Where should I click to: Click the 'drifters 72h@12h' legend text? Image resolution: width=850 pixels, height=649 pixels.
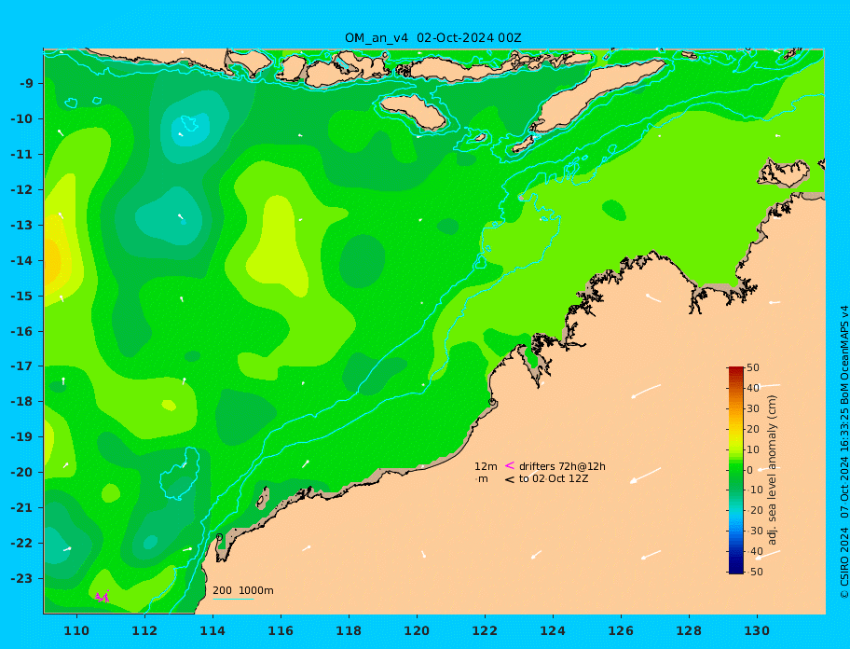[x=562, y=466]
